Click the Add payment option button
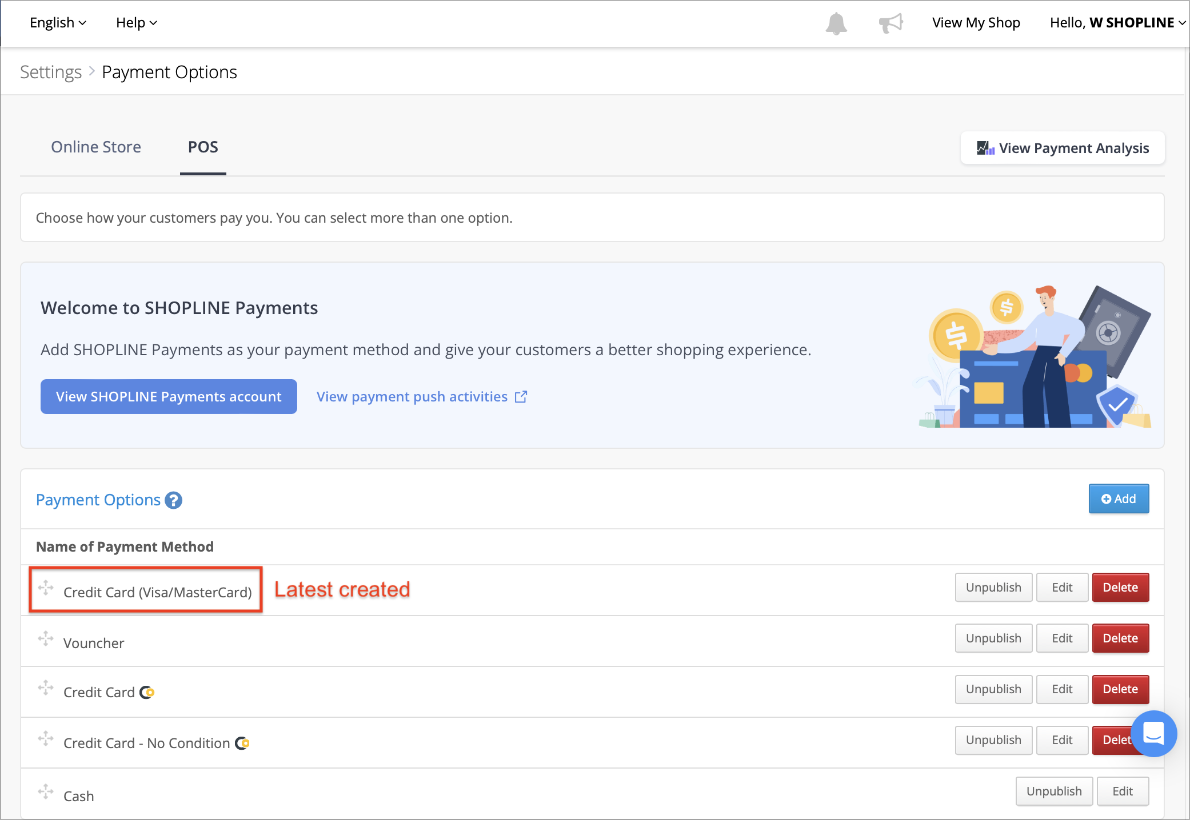 pyautogui.click(x=1119, y=499)
